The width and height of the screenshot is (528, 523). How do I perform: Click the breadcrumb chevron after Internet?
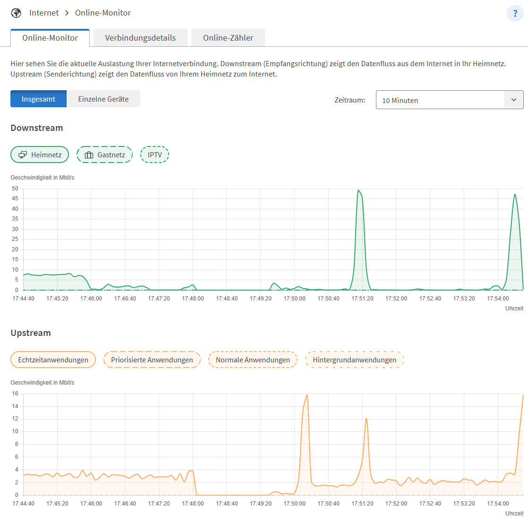coord(67,13)
